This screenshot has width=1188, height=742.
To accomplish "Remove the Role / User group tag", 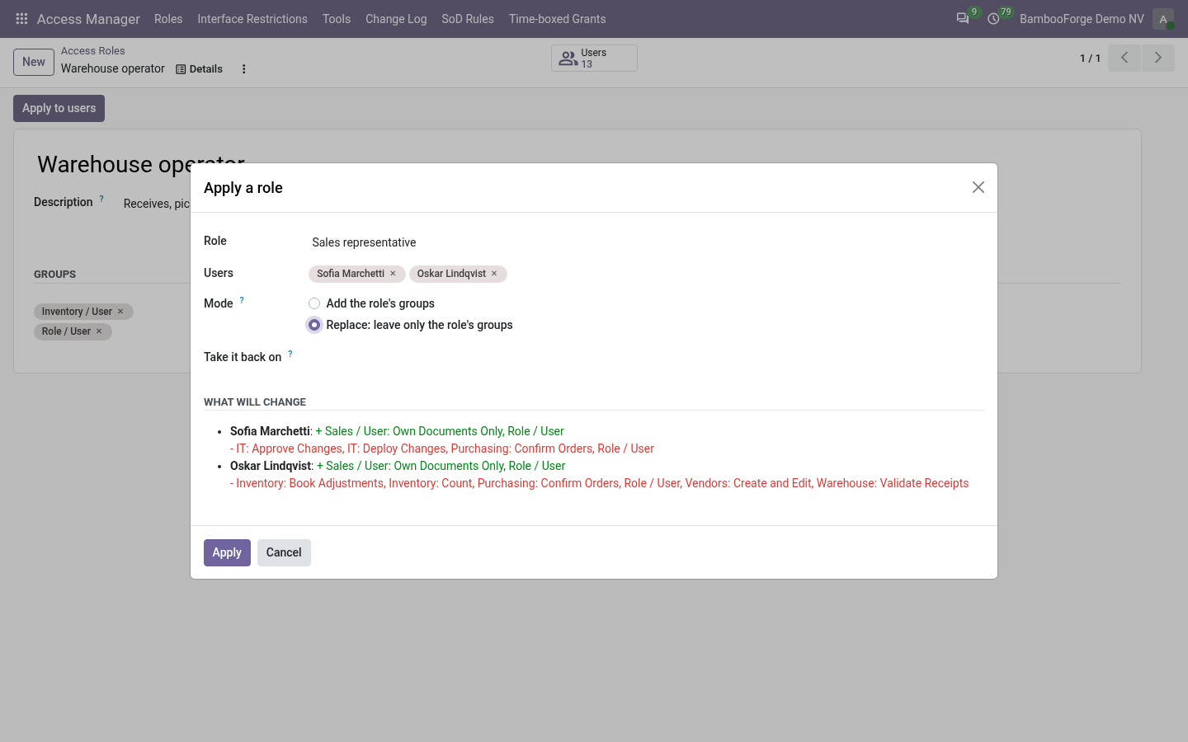I will [99, 331].
